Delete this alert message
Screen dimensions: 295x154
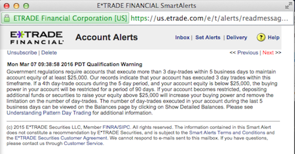click(x=49, y=53)
